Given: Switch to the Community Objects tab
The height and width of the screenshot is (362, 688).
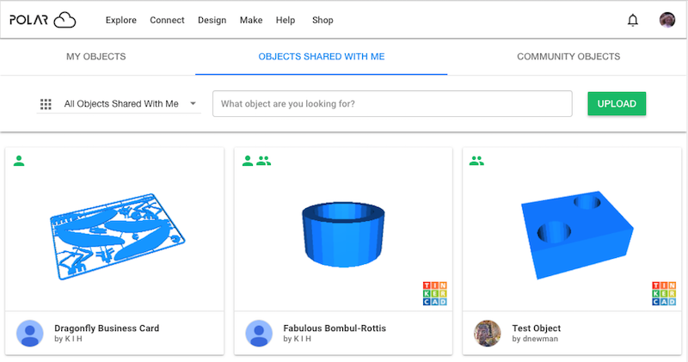Looking at the screenshot, I should 568,57.
